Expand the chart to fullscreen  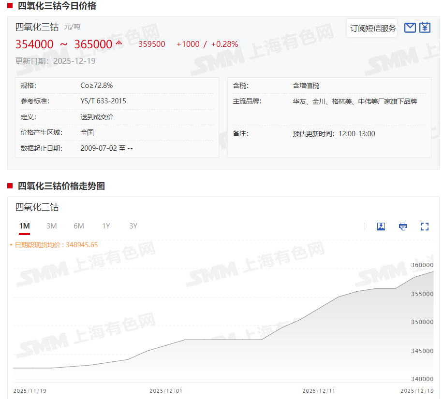(425, 226)
